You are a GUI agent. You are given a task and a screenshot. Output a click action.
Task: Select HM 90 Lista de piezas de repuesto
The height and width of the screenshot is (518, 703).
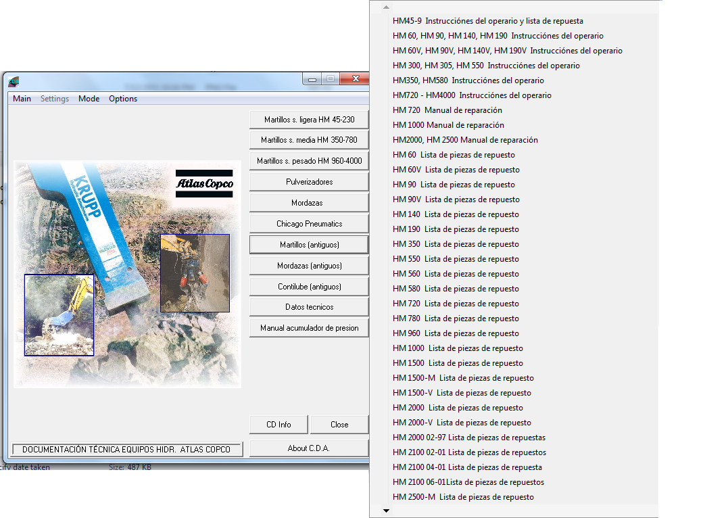[454, 185]
